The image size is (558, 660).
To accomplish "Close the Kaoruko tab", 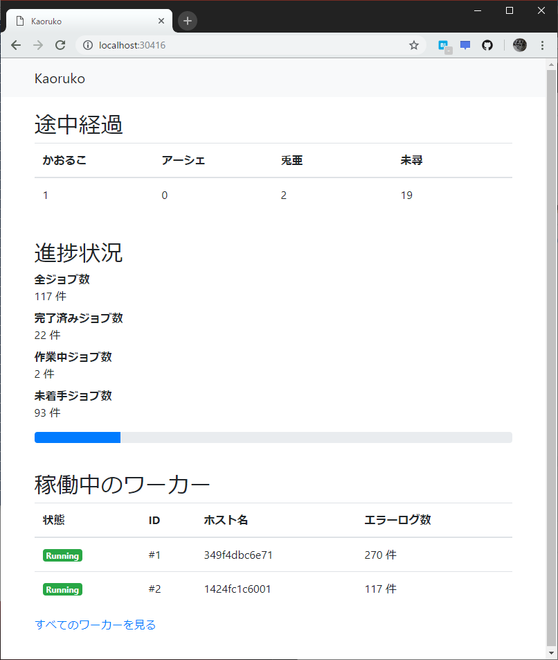I will tap(161, 21).
